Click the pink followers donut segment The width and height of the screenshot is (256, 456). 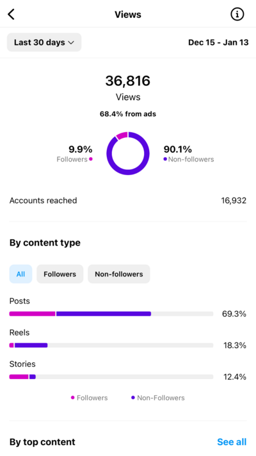click(122, 135)
